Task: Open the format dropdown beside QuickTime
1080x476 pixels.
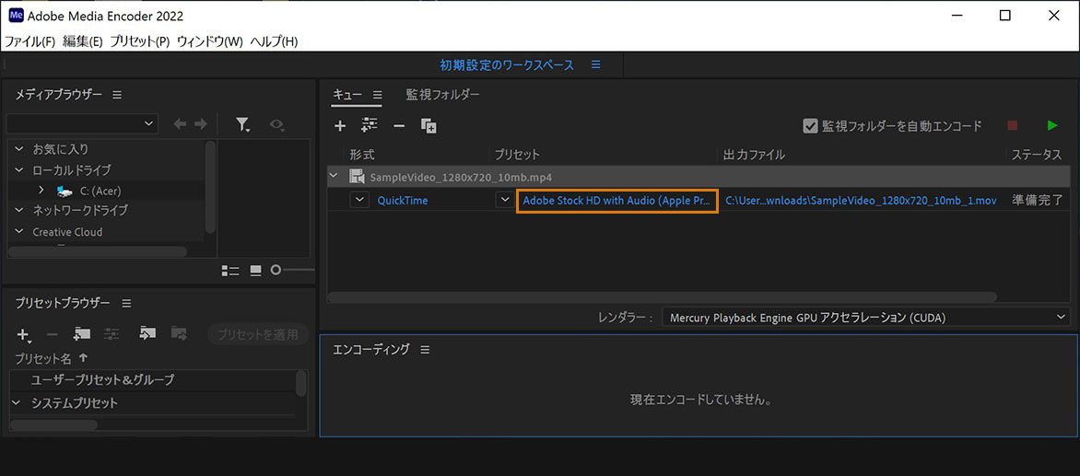Action: pos(359,200)
